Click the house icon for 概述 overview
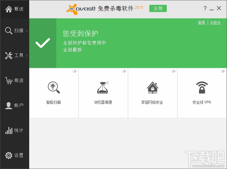Image resolution: width=227 pixels, height=169 pixels. pos(9,9)
